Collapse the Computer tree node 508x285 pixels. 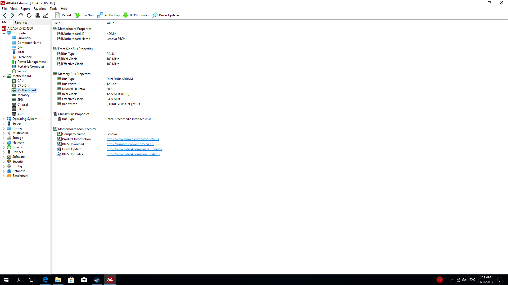tap(4, 33)
